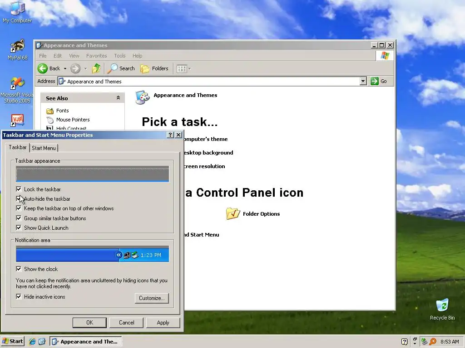Open the File menu

[x=43, y=56]
